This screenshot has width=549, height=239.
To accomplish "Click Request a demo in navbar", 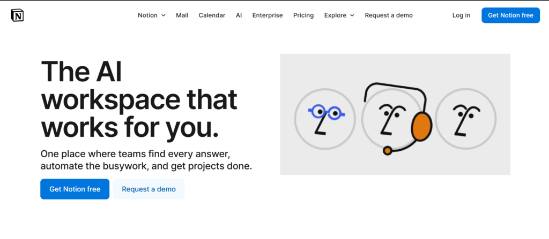I will click(389, 16).
